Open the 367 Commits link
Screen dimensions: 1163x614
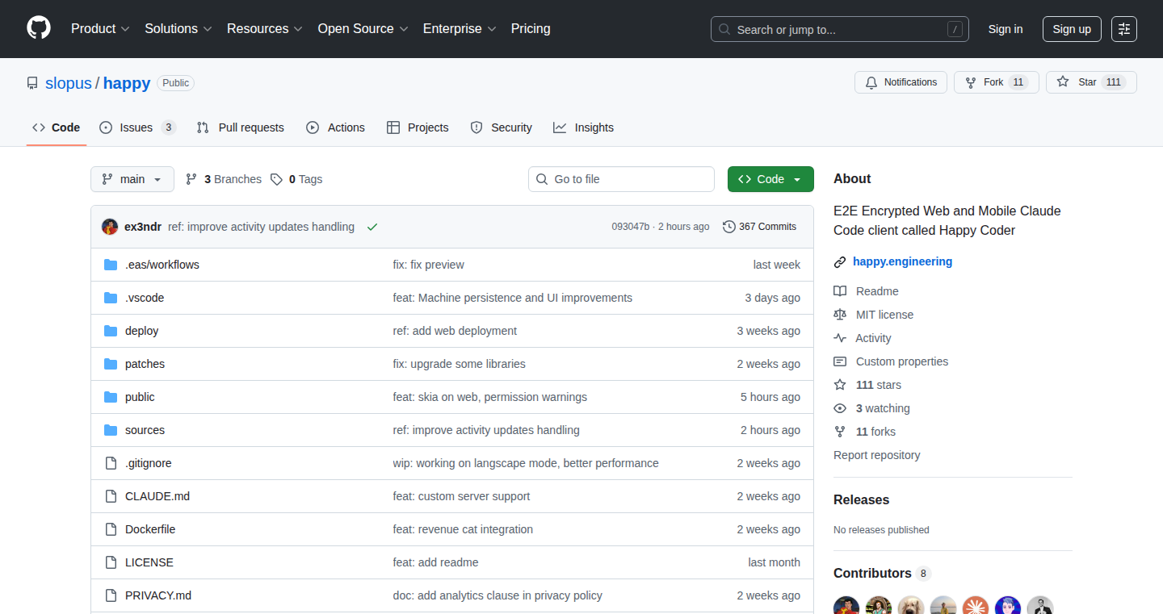(759, 227)
